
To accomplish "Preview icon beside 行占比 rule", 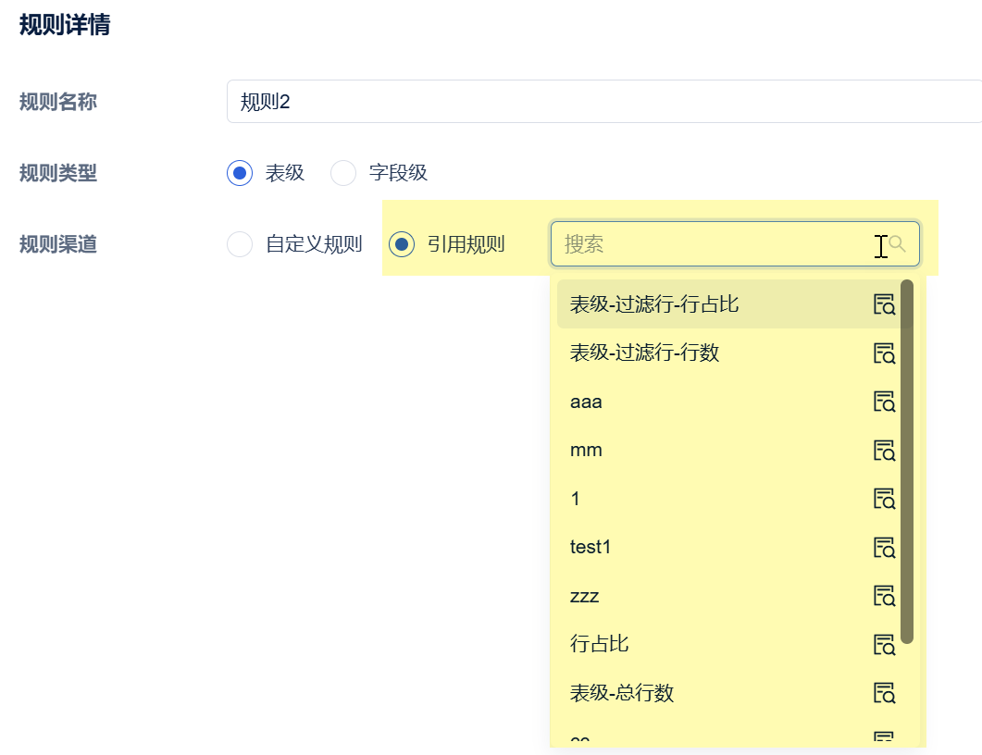I will pos(884,644).
